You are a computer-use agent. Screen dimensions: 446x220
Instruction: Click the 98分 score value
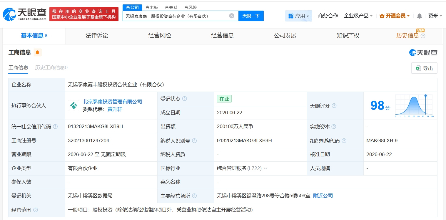[380, 105]
